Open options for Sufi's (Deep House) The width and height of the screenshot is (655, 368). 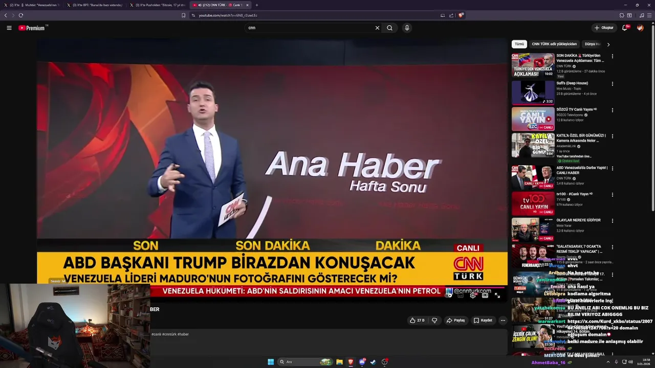[613, 84]
